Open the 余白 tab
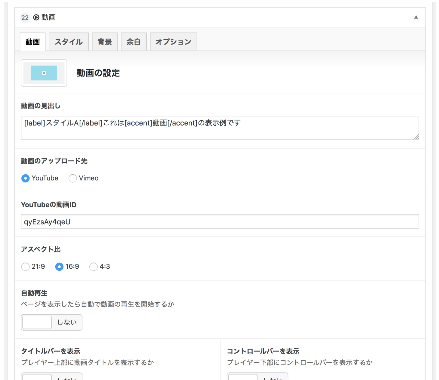Screen dimensions: 439x380 pyautogui.click(x=133, y=42)
